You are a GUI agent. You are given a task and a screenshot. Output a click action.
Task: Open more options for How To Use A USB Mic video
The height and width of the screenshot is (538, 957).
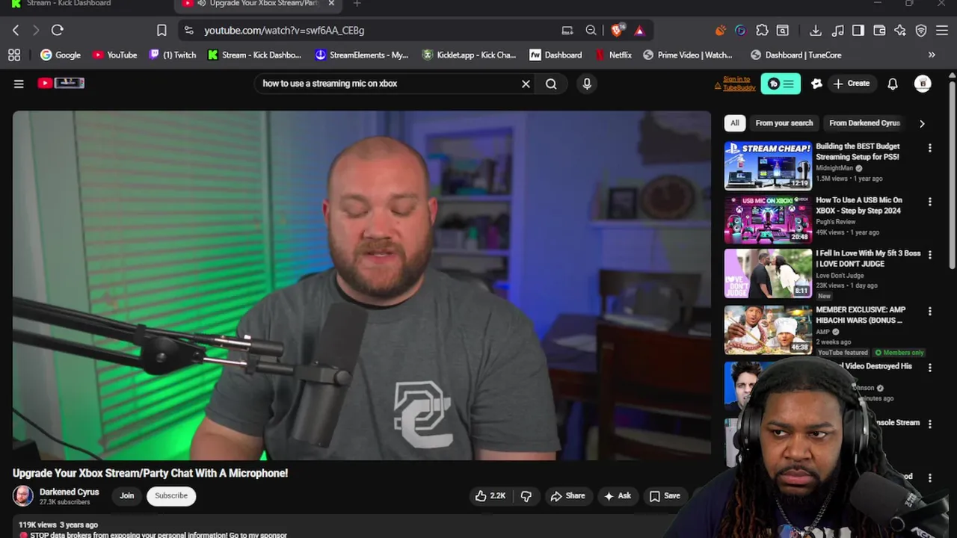[x=929, y=202]
